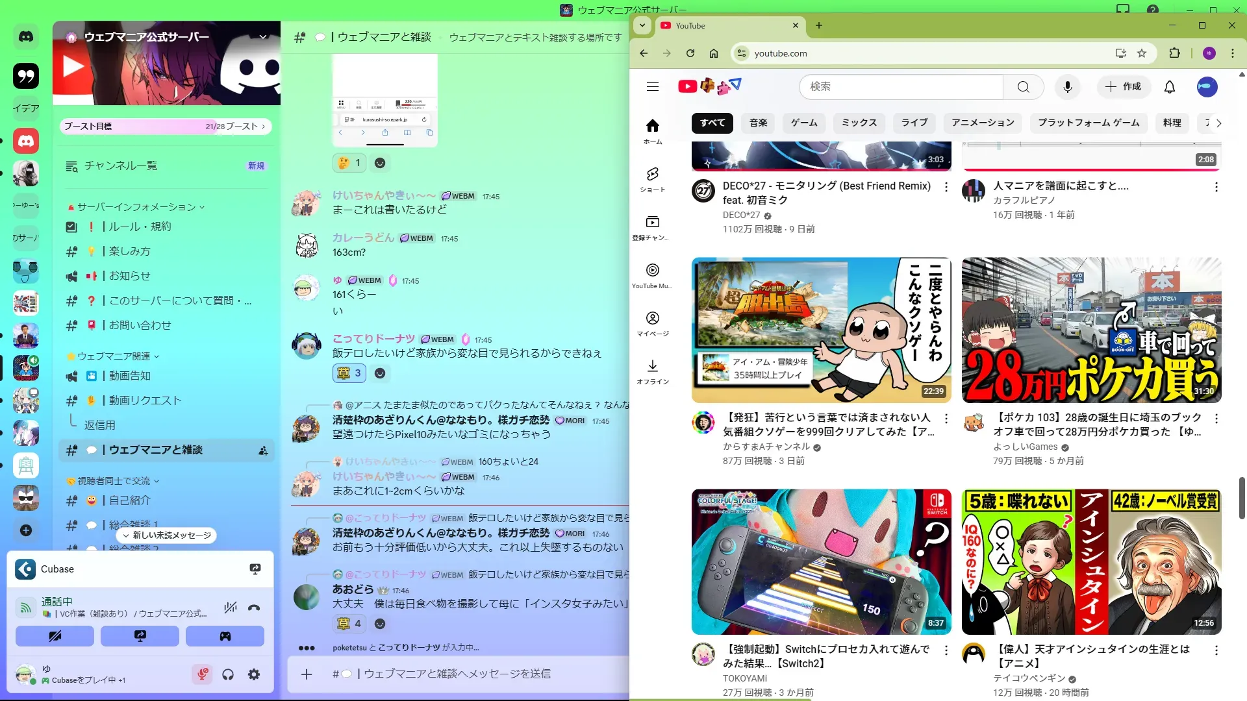Screen dimensions: 1247x701
Task: Open YouTube notifications bell
Action: coord(1169,87)
